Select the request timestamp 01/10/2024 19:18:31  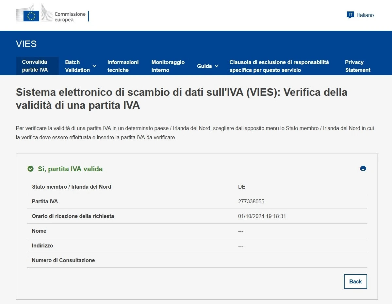(x=262, y=216)
